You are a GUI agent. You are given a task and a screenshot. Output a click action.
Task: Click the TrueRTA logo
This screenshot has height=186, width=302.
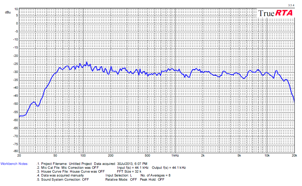[x=275, y=13]
